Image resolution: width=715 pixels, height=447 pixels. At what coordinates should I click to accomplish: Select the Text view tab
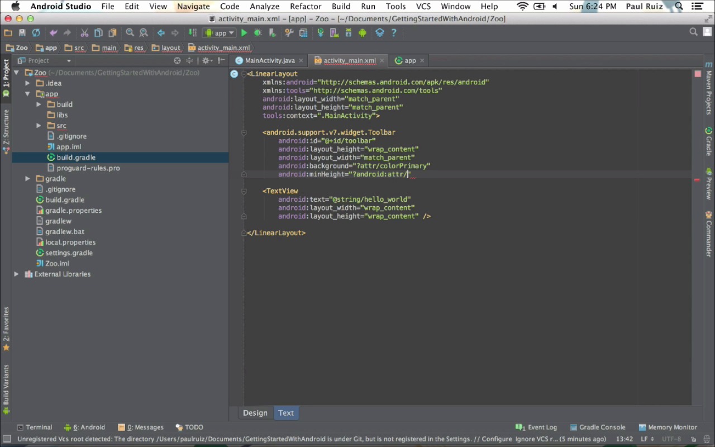point(286,413)
